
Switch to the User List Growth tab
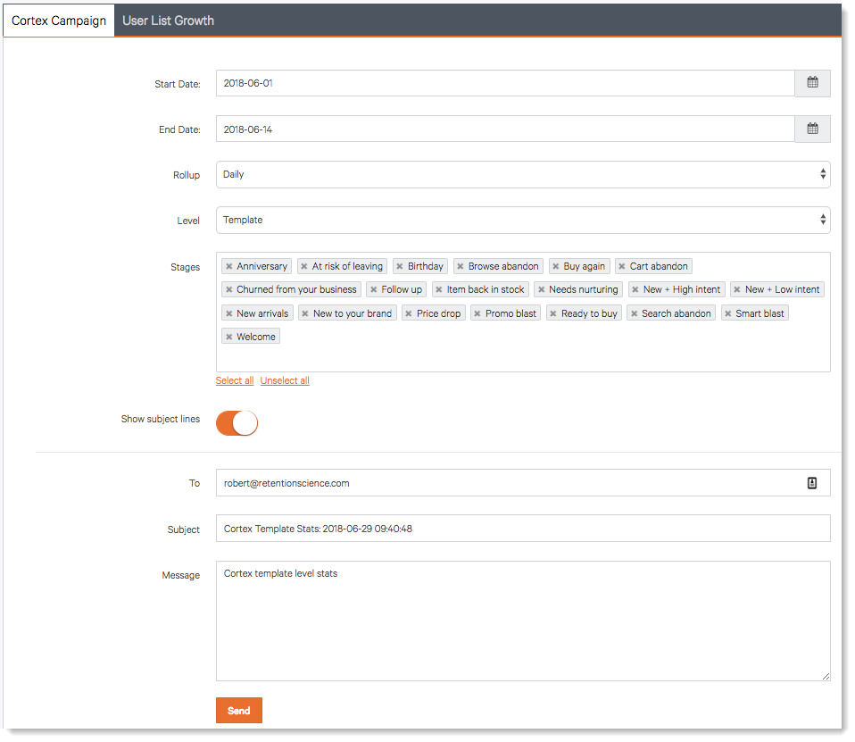click(x=168, y=21)
